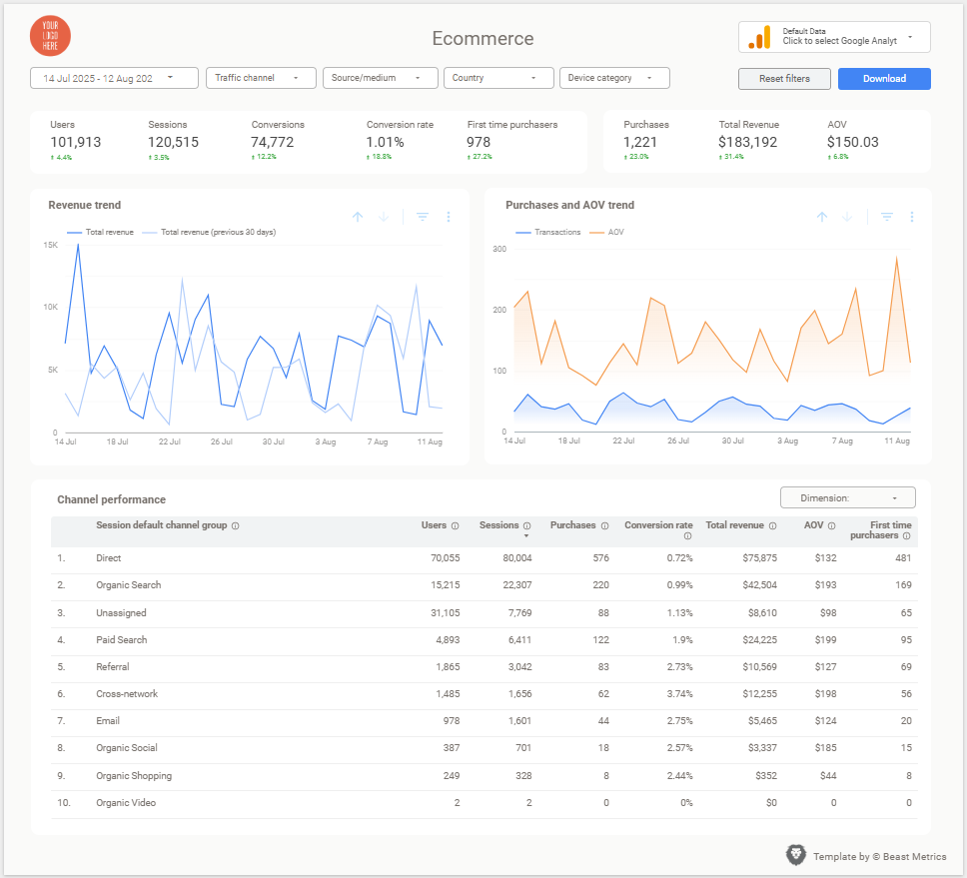Viewport: 967px width, 878px height.
Task: Open more options menu on Purchases and AOV chart
Action: click(911, 217)
